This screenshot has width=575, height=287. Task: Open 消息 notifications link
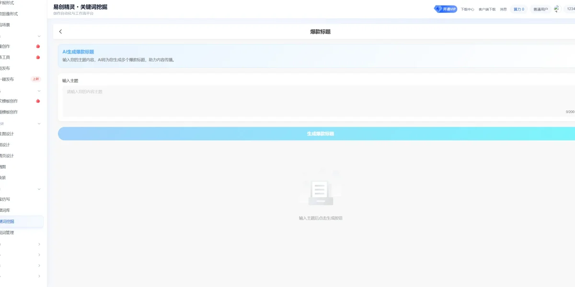[x=503, y=9]
